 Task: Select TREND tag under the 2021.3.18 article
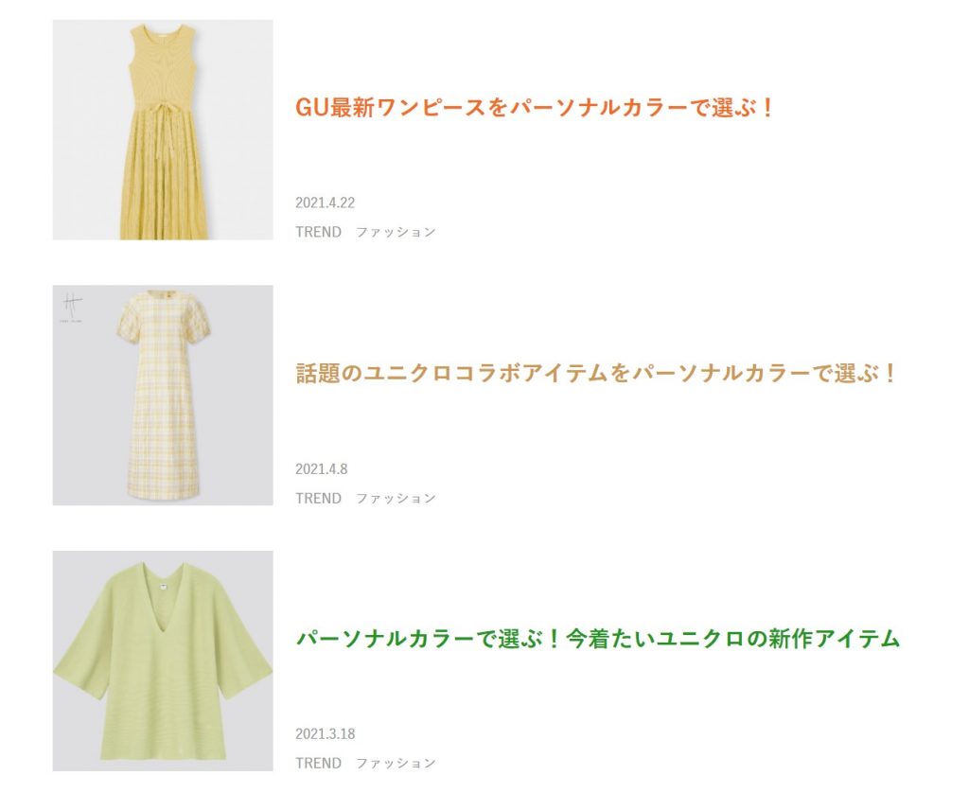tap(318, 764)
